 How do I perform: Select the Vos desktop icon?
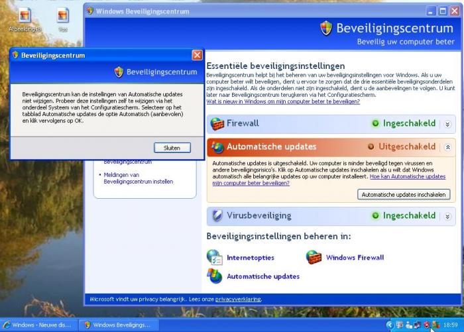[x=63, y=20]
